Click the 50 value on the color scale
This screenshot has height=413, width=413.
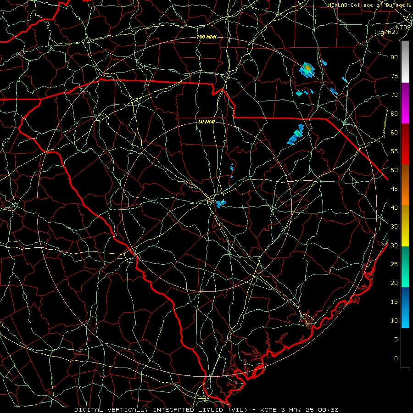pyautogui.click(x=394, y=170)
